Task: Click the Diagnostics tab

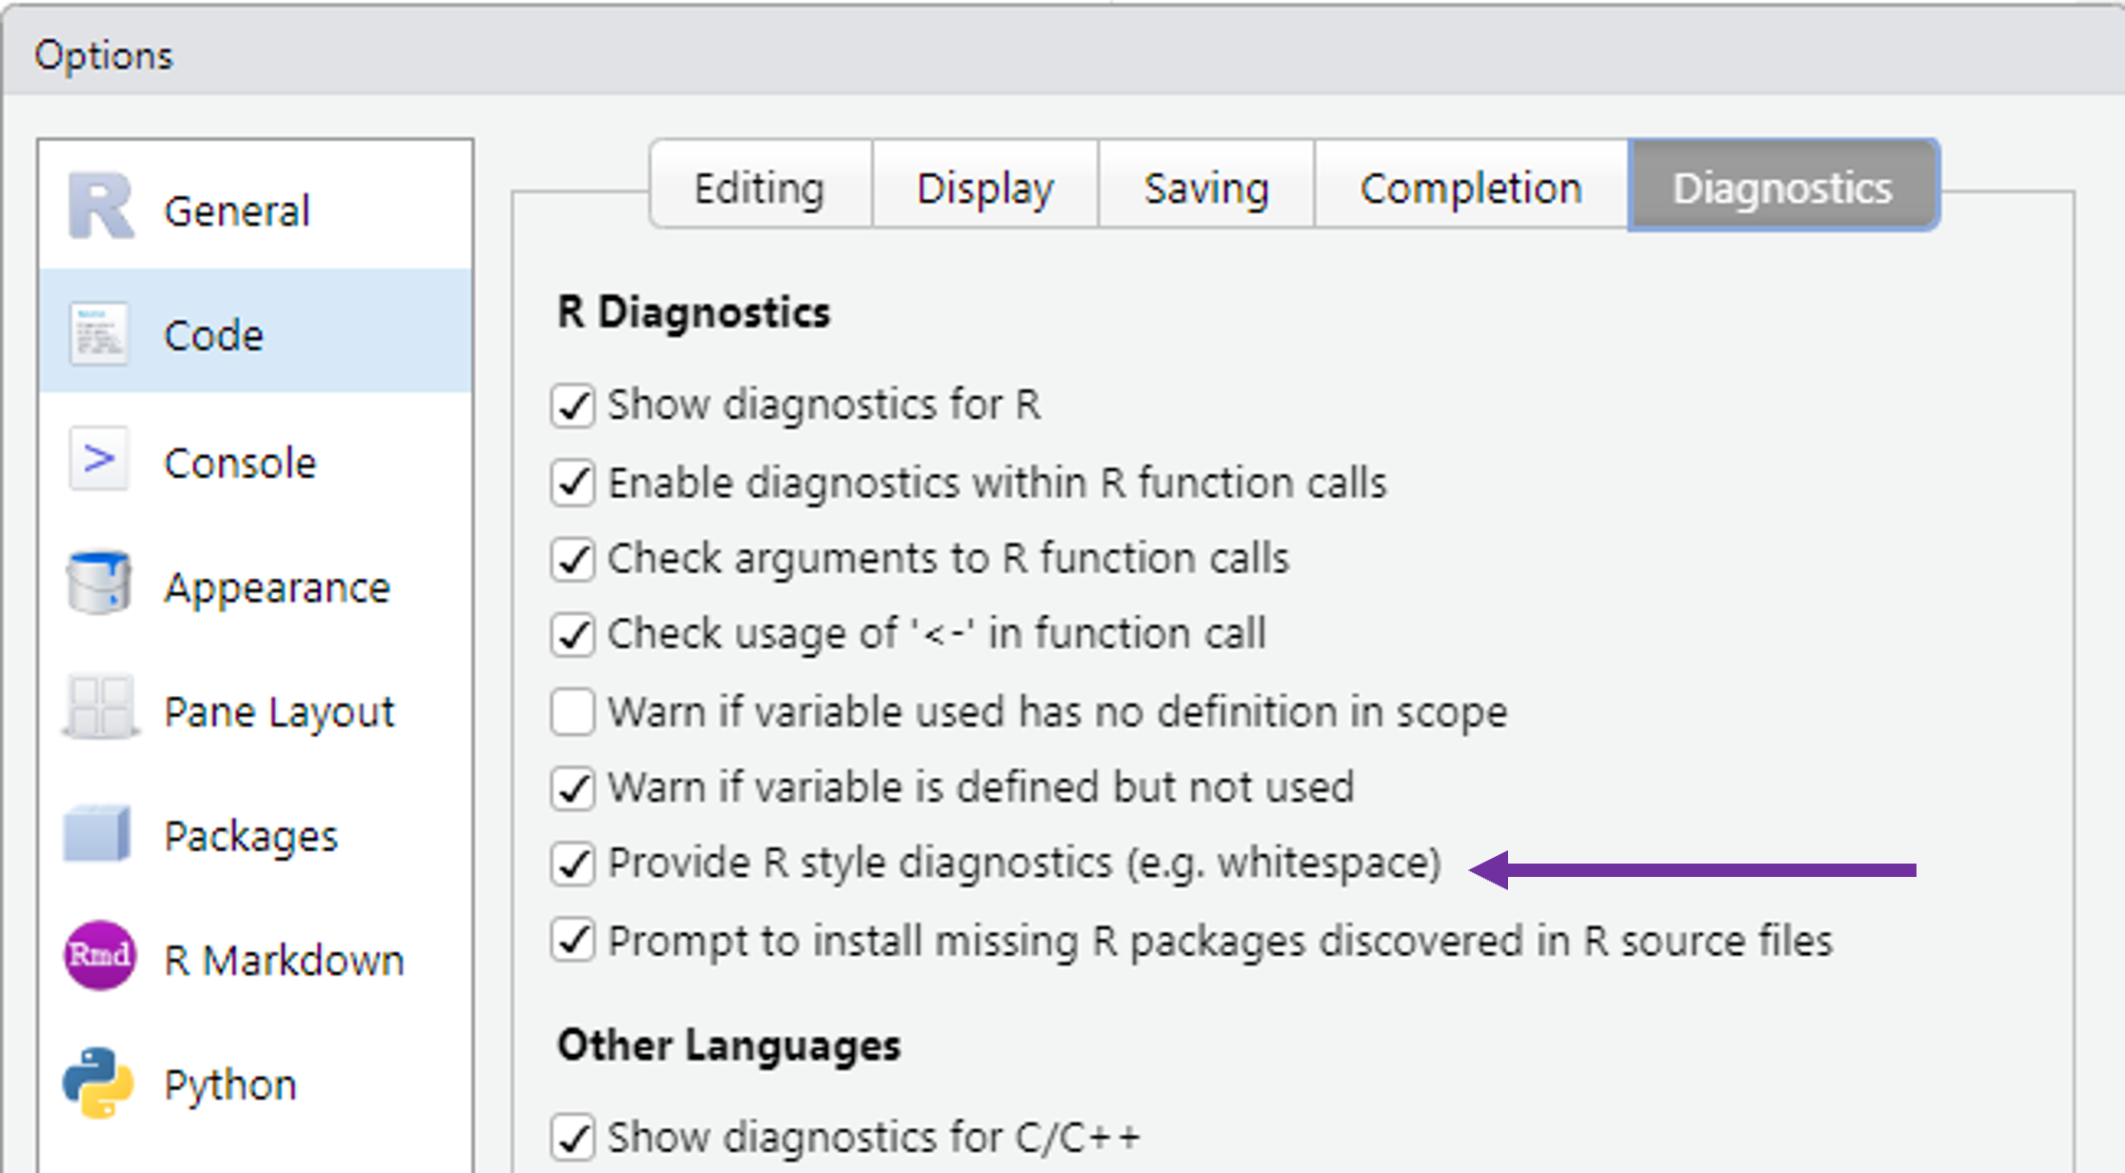Action: click(1782, 188)
